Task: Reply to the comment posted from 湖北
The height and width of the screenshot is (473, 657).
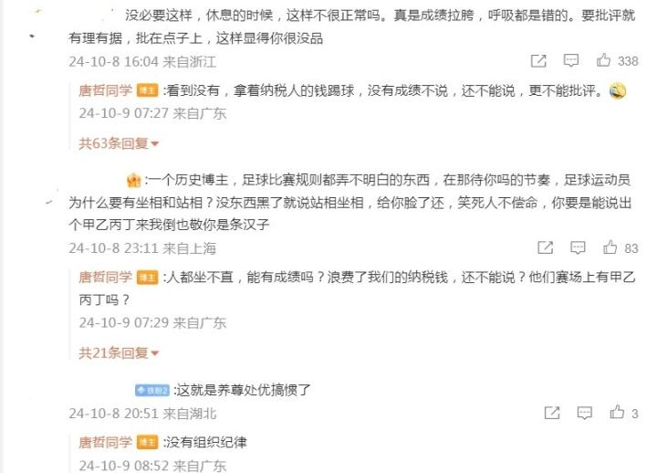Action: (x=584, y=413)
